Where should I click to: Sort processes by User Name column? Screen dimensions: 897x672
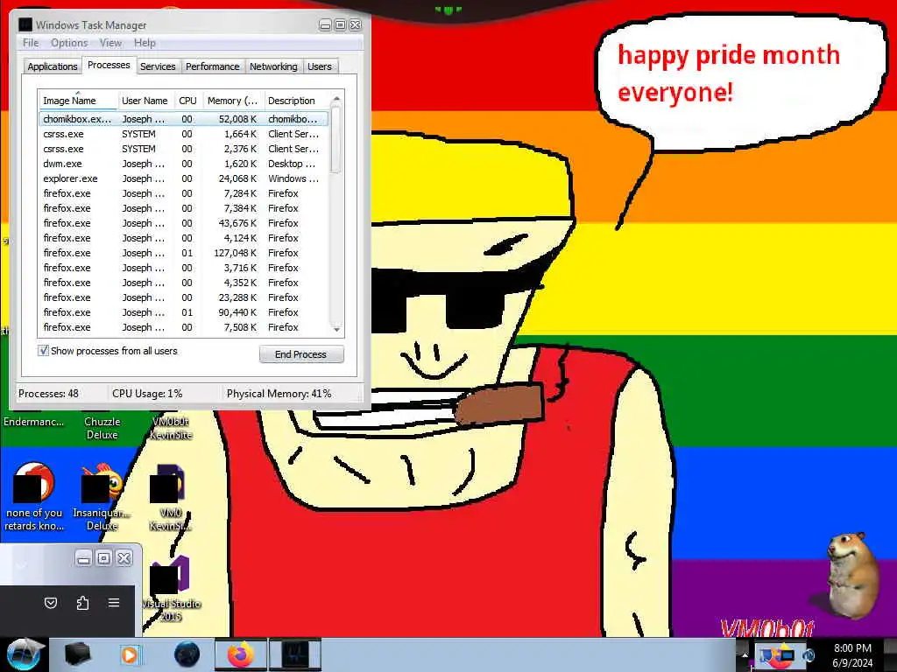click(145, 101)
